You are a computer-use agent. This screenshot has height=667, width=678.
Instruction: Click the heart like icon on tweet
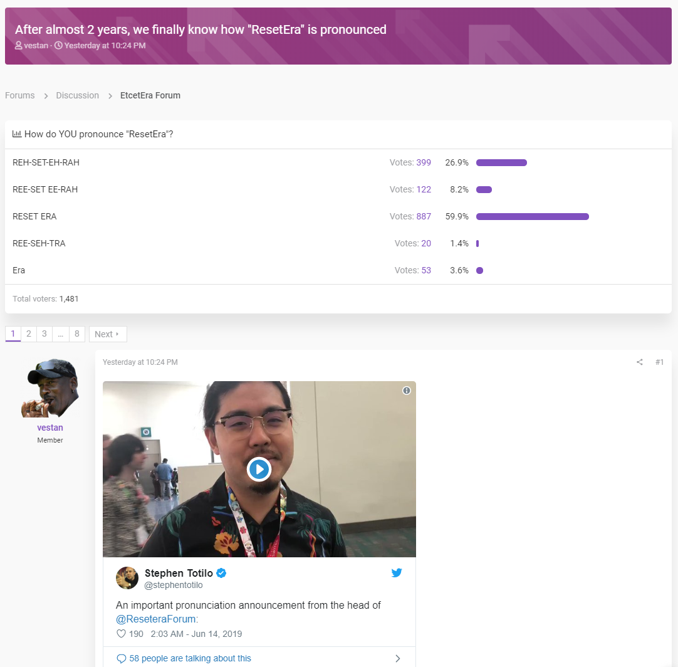121,634
